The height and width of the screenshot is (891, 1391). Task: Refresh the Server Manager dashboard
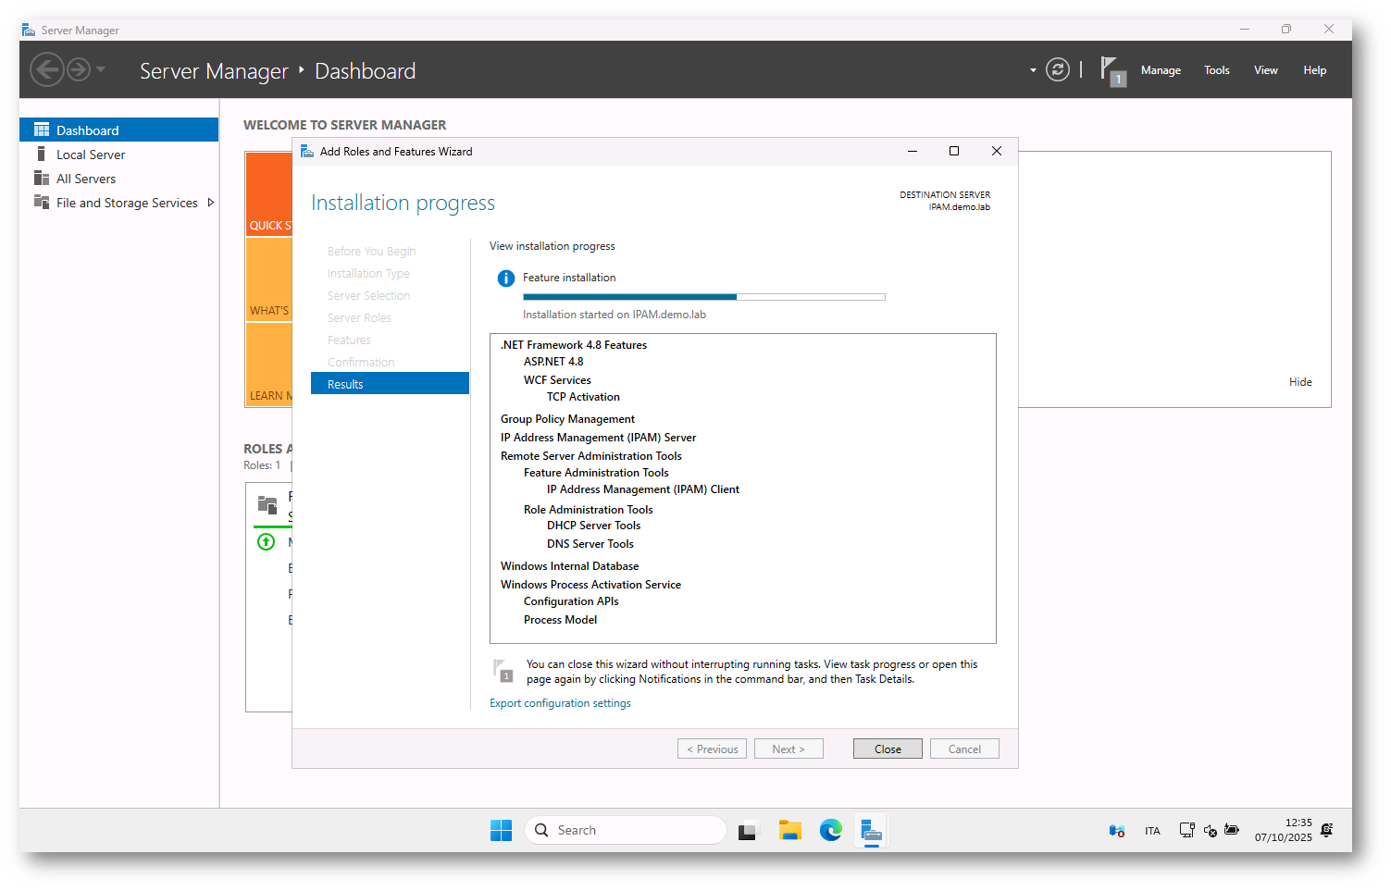coord(1058,69)
